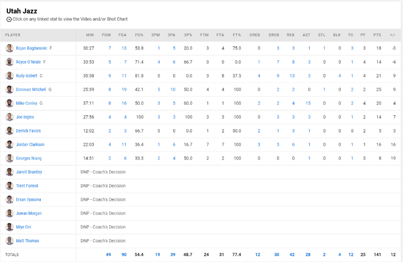The height and width of the screenshot is (262, 403).
Task: View Mike Conley's 16 field goal attempts
Action: point(124,103)
